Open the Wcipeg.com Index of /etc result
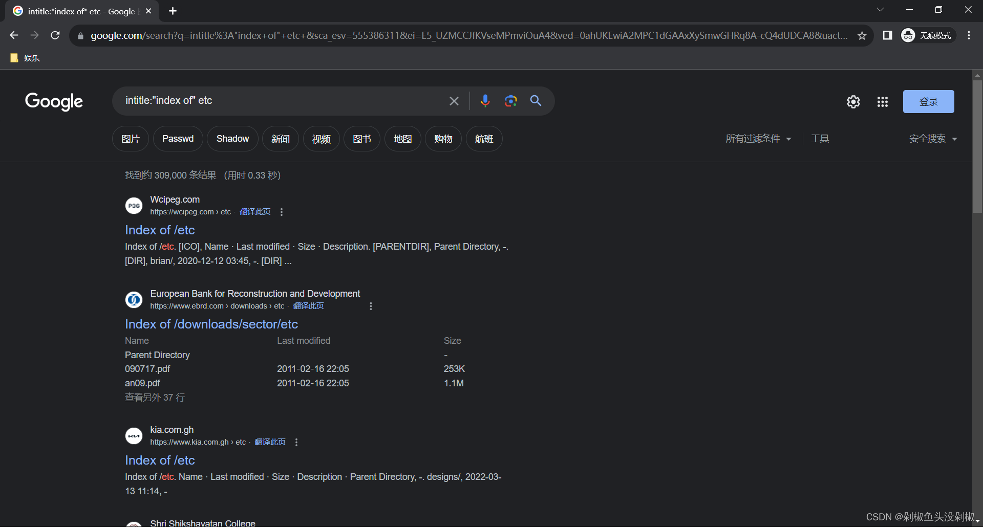The height and width of the screenshot is (527, 983). click(x=160, y=230)
